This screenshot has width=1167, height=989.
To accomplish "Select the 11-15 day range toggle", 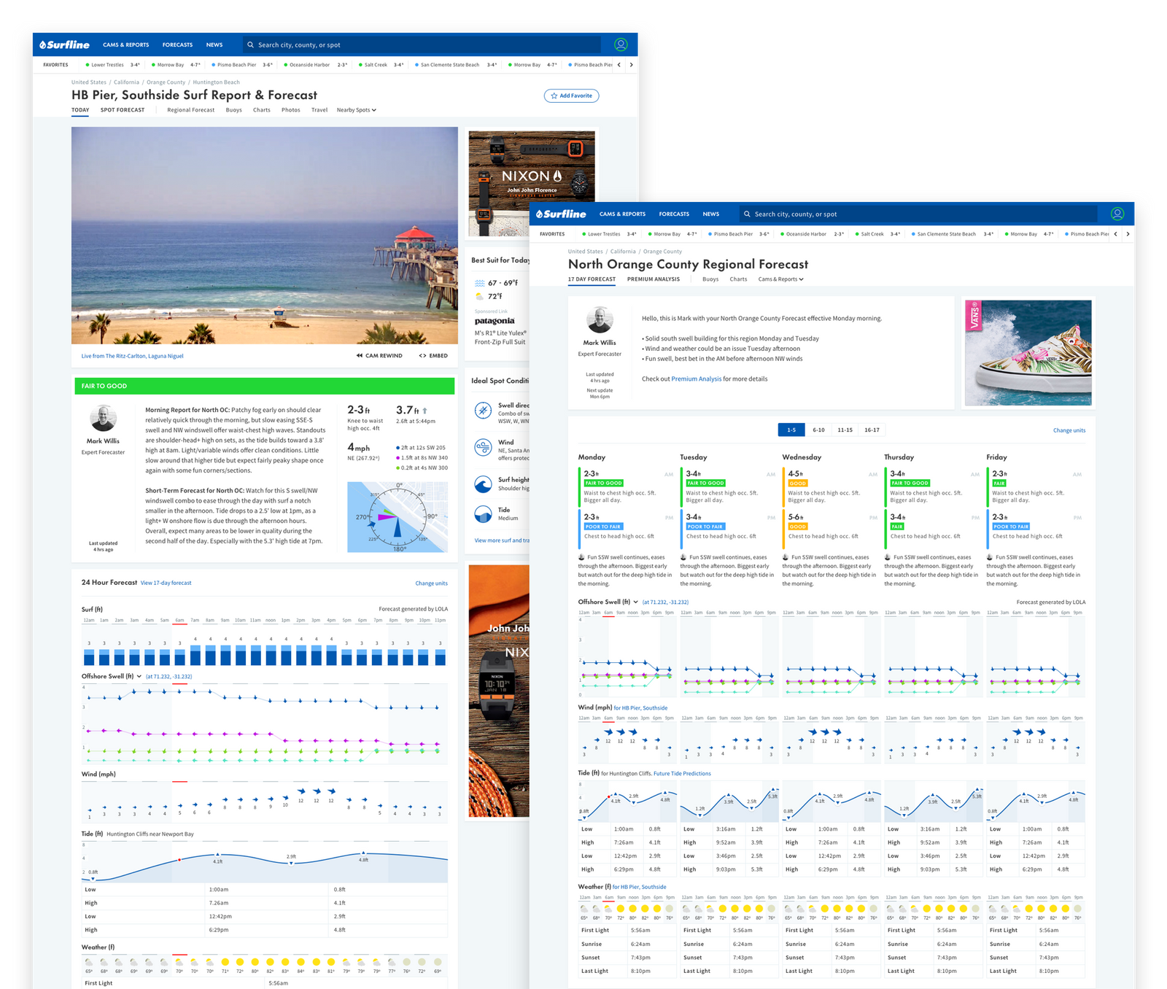I will (x=845, y=430).
